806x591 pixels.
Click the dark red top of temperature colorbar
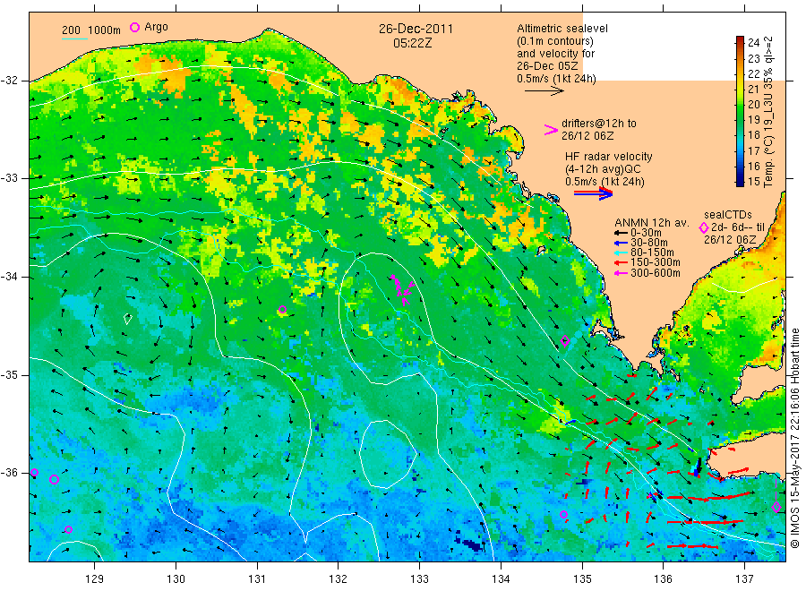click(x=740, y=40)
